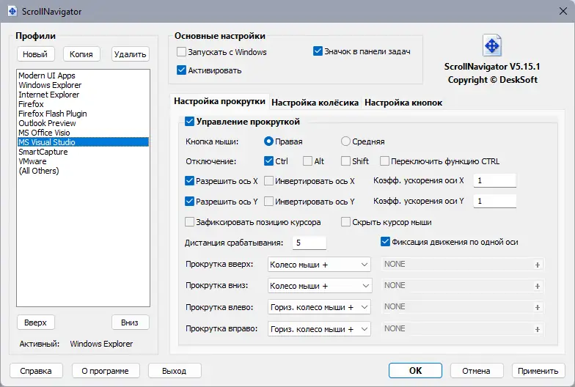The image size is (575, 387).
Task: Enable Запускать с Windows checkbox
Action: (181, 51)
